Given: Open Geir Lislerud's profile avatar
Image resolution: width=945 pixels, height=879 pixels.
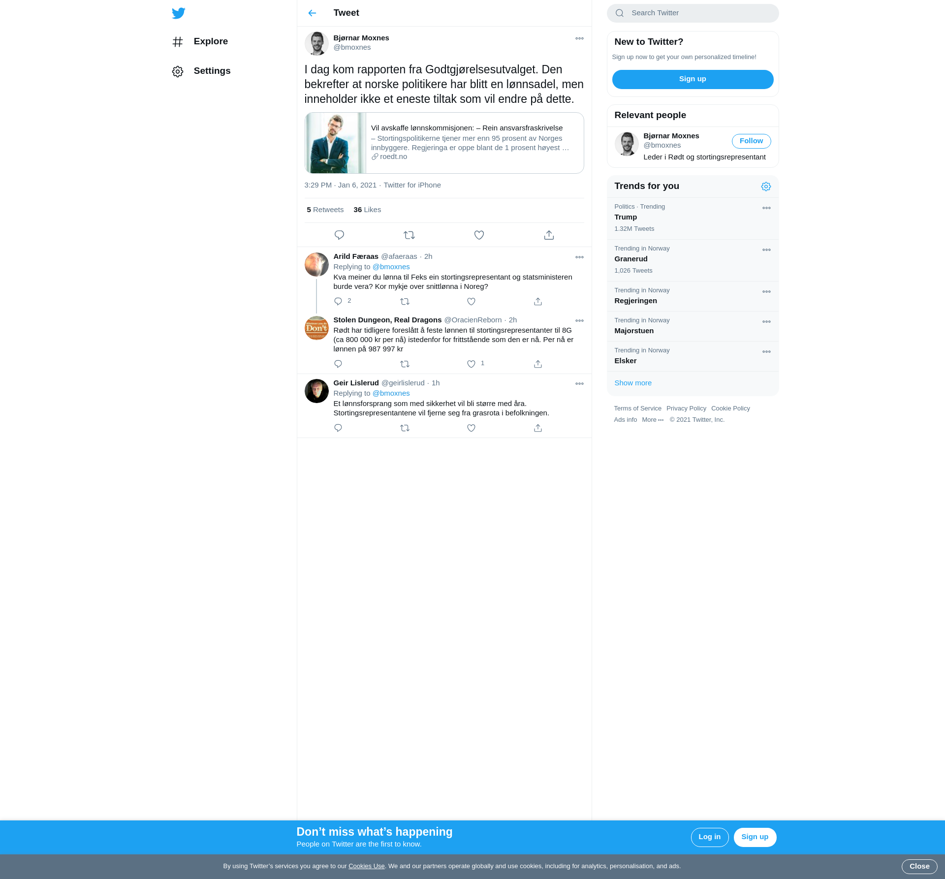Looking at the screenshot, I should (316, 391).
